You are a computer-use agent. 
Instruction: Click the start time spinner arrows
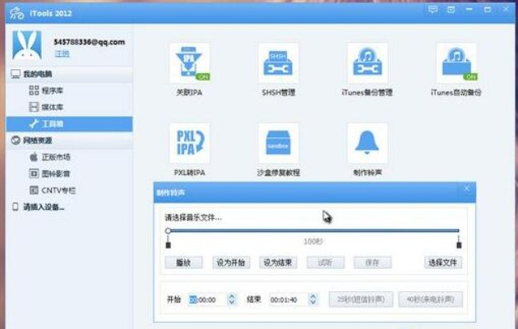(231, 300)
